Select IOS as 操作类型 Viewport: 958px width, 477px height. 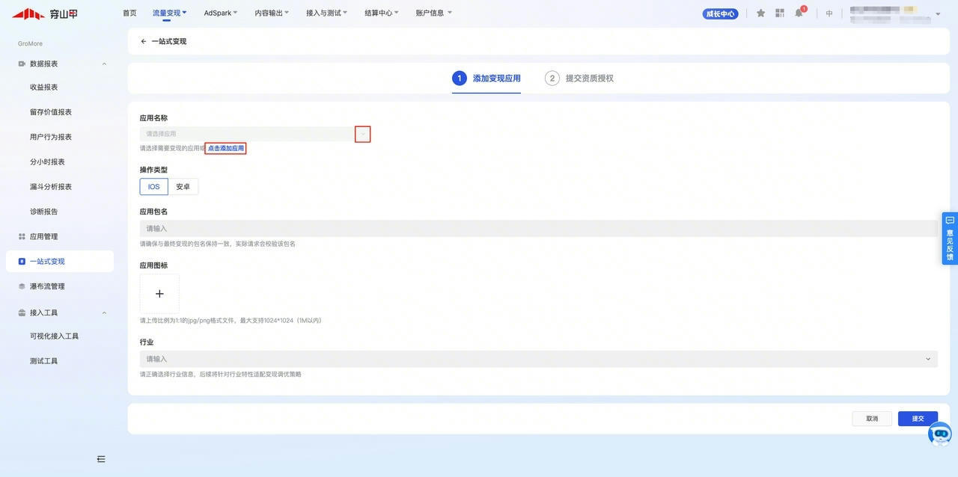[x=153, y=187]
